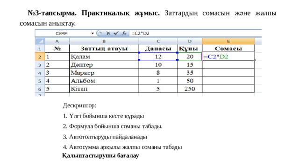The height and width of the screenshot is (168, 299).
Task: Click header cell "Сомасы"
Action: [228, 49]
